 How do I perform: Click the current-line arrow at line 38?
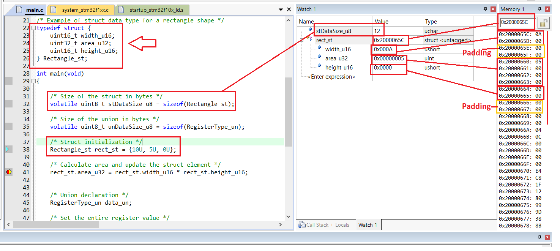pos(7,150)
